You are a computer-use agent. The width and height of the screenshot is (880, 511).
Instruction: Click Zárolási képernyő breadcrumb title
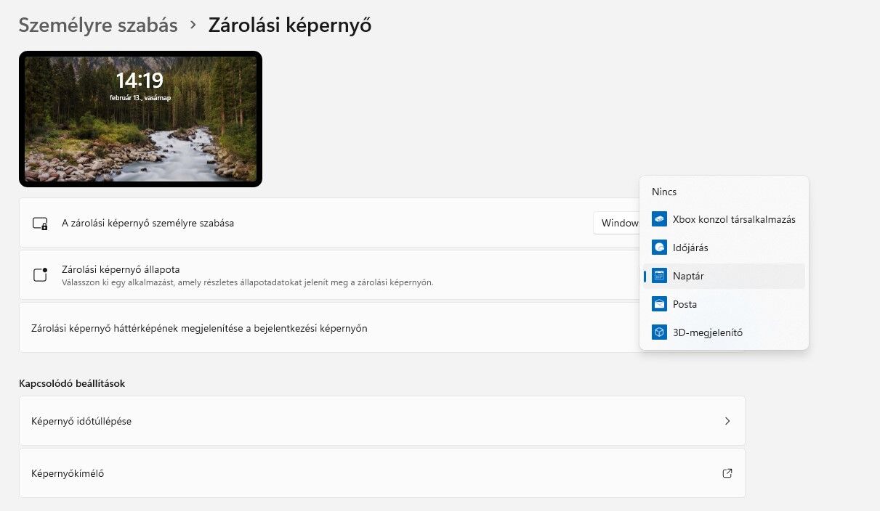290,25
